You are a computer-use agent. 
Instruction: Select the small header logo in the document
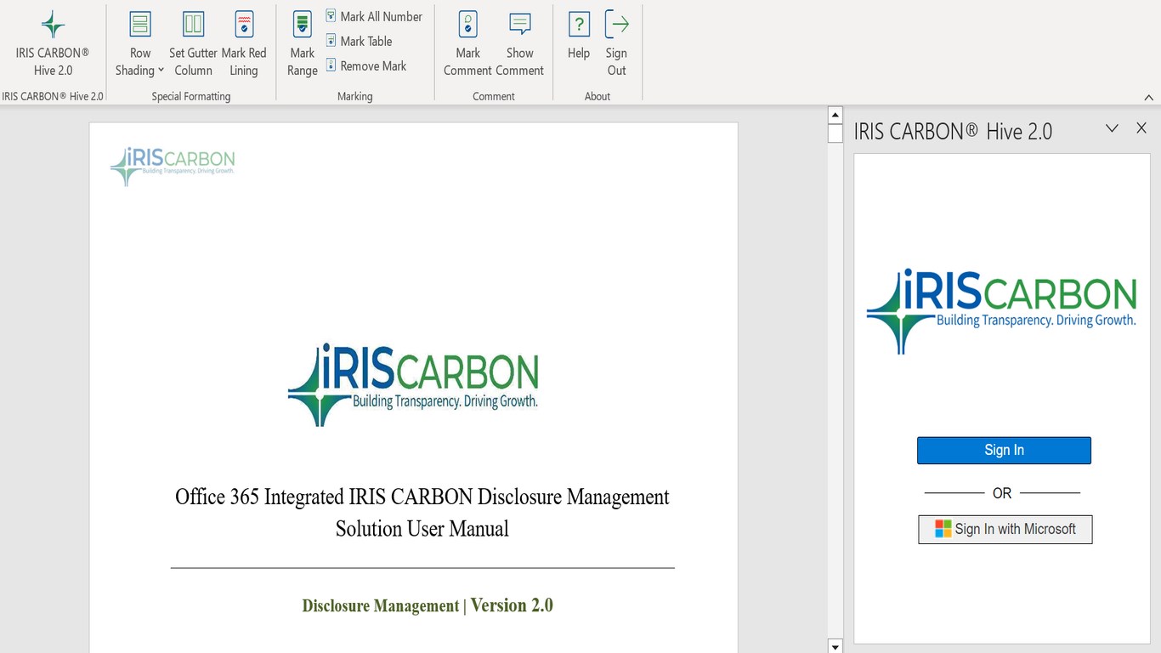173,166
